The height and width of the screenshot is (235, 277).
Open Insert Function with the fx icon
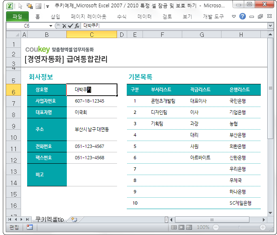click(x=77, y=26)
